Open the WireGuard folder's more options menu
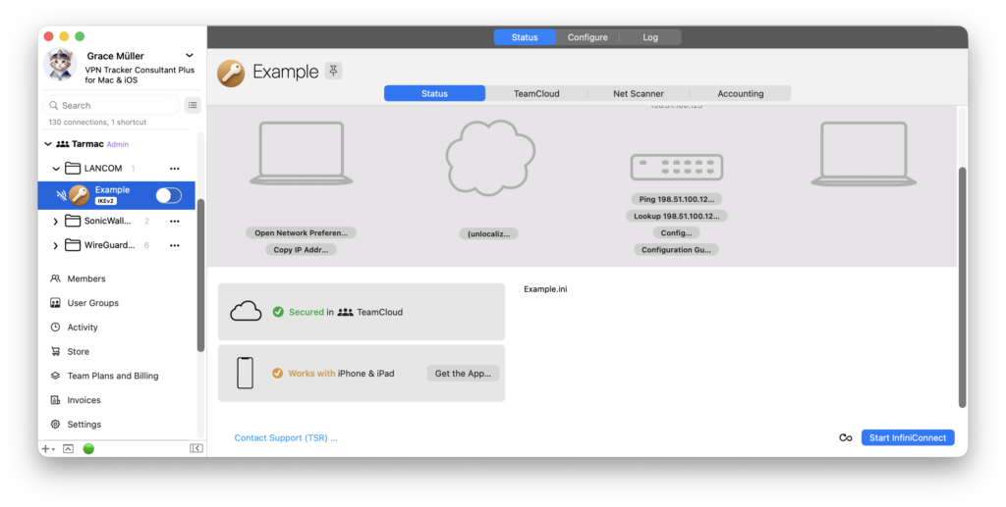Screen dimensions: 1006x507 (175, 245)
